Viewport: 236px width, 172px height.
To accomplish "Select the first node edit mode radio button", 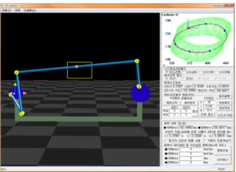I will point(167,72).
